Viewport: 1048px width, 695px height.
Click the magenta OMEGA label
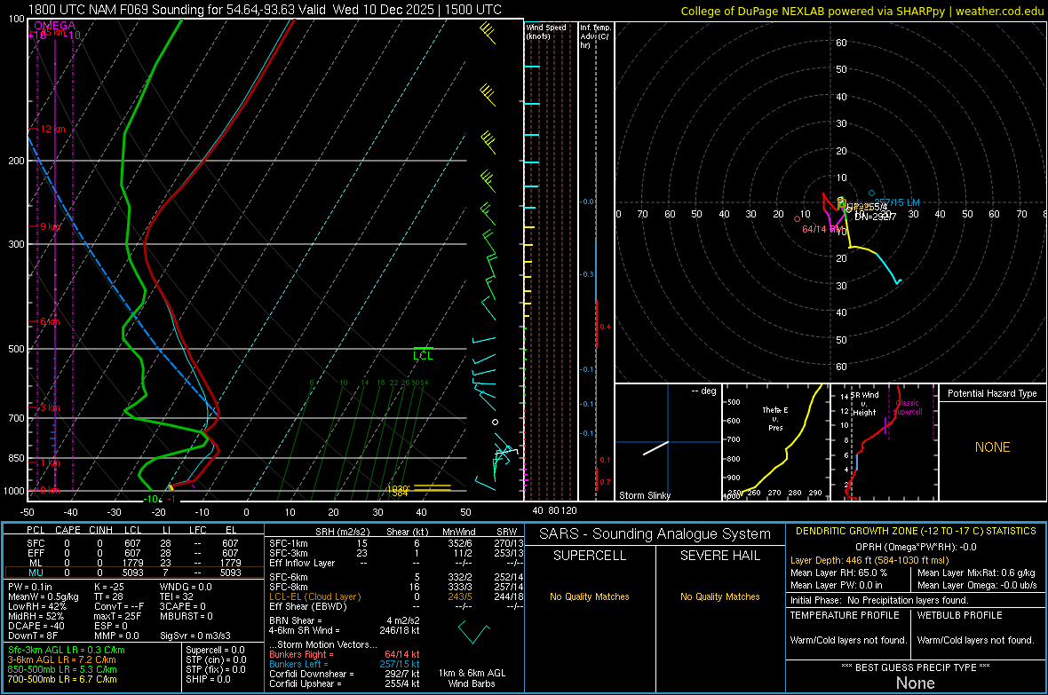[x=54, y=26]
